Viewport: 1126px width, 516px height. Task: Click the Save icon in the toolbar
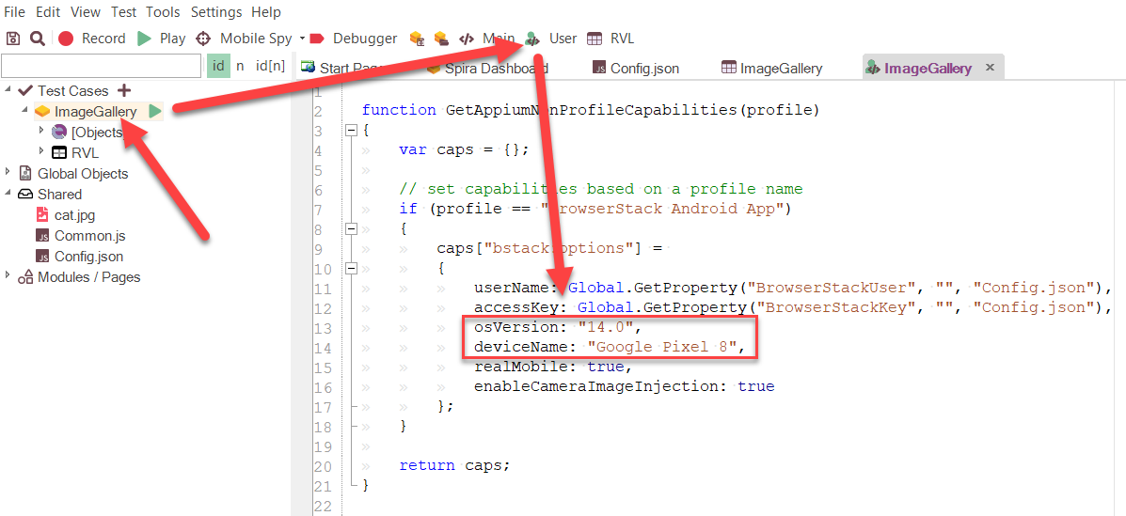click(13, 39)
